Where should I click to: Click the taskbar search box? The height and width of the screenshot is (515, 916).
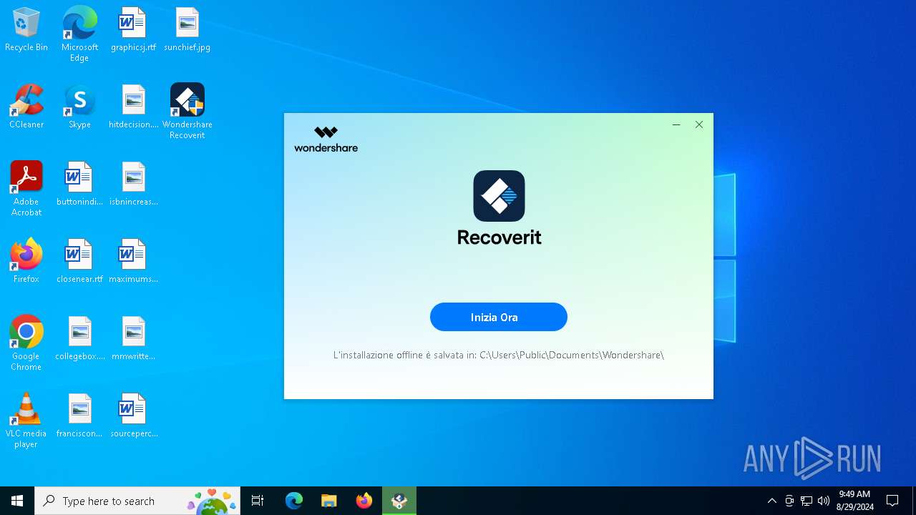138,501
